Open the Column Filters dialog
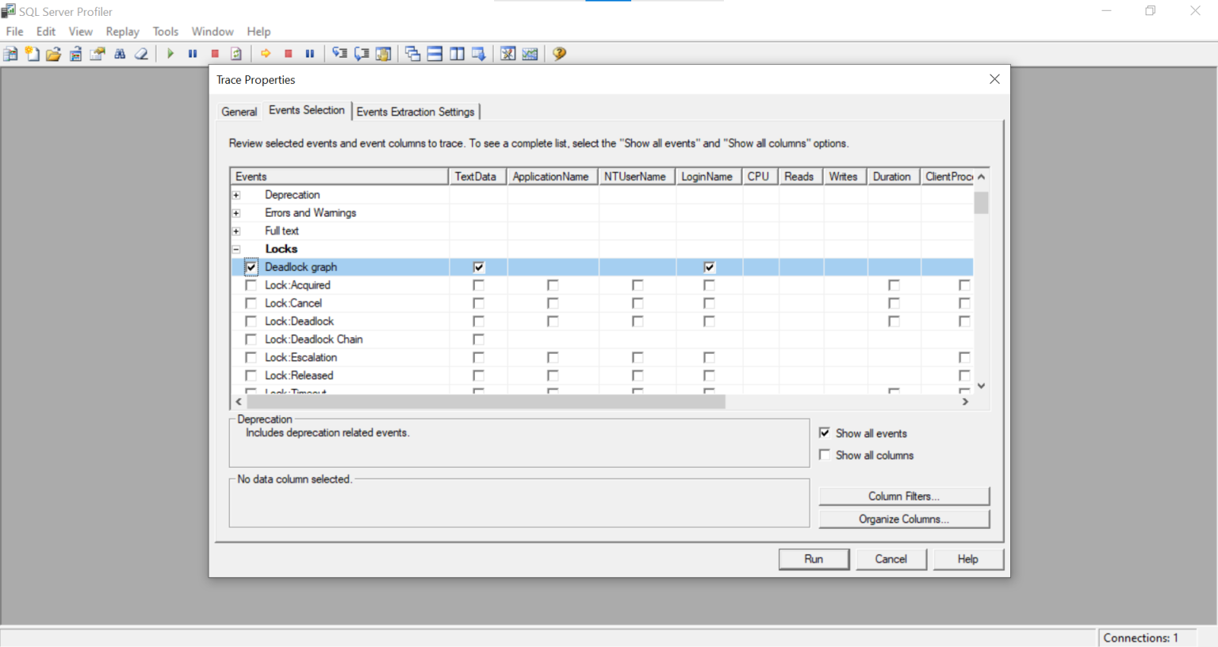 click(903, 496)
